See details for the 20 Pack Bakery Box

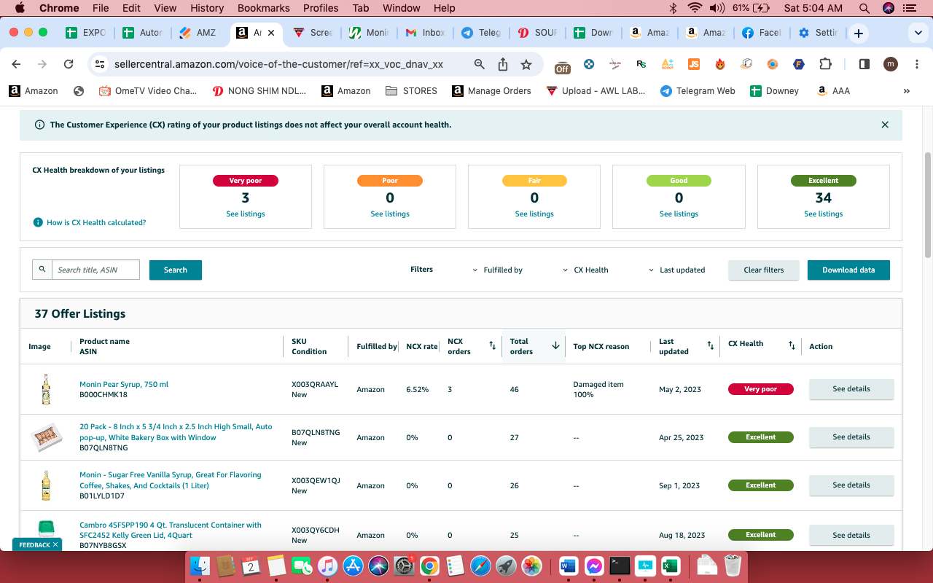click(x=851, y=437)
